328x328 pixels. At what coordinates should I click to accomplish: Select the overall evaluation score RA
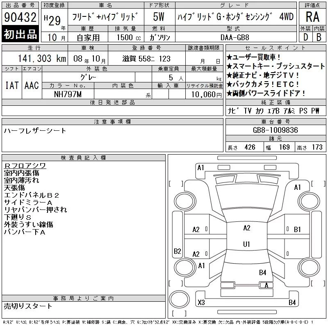click(x=312, y=17)
